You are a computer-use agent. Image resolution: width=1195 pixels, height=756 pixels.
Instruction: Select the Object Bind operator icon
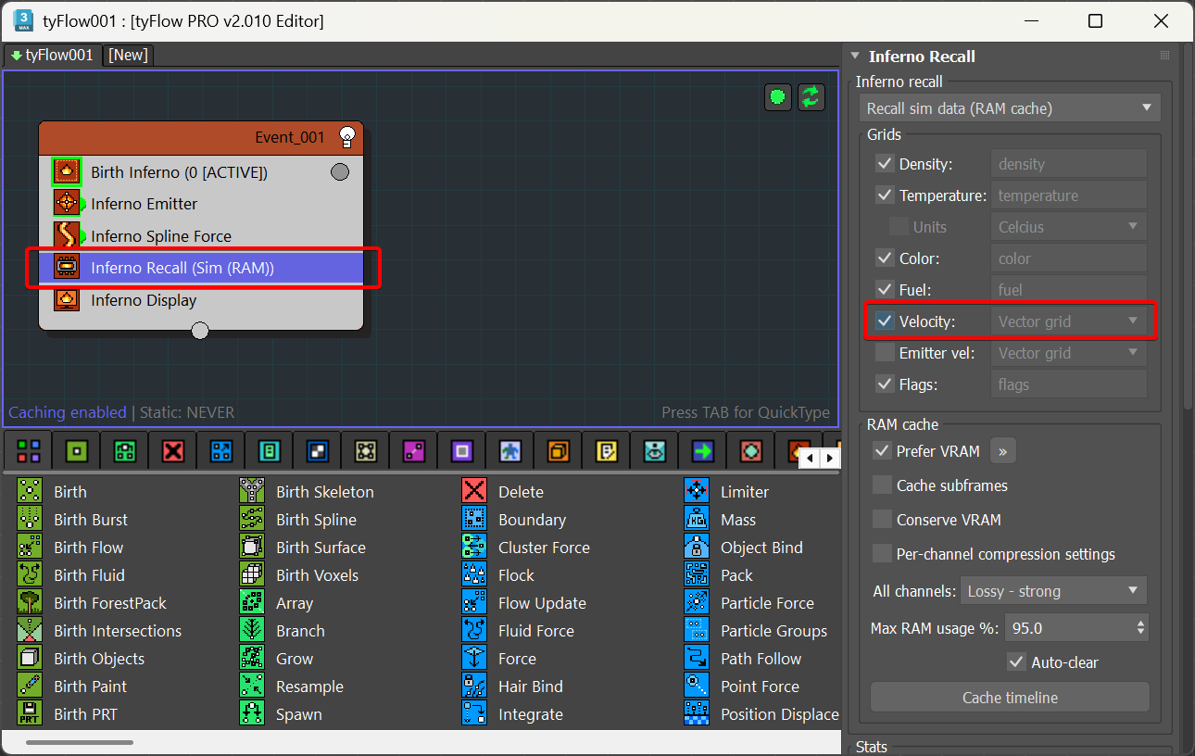click(x=697, y=548)
